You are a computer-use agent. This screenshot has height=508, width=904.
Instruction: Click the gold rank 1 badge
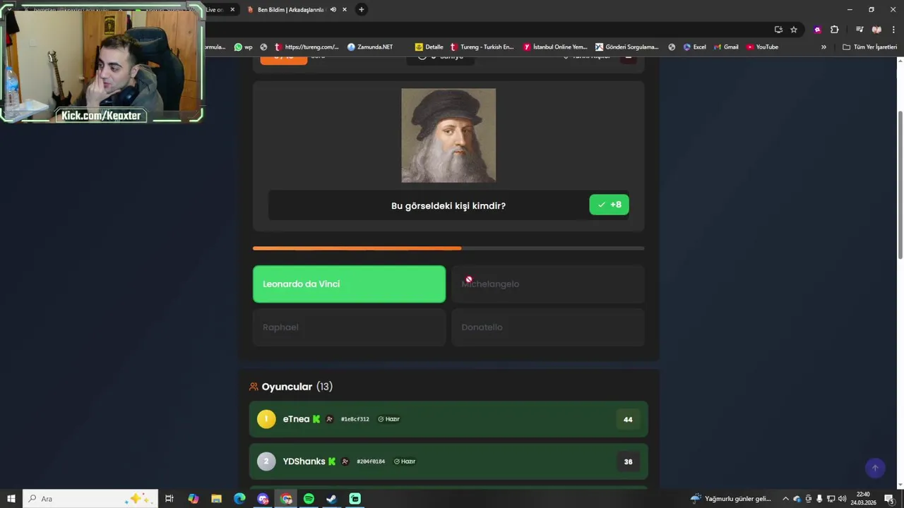pyautogui.click(x=266, y=419)
